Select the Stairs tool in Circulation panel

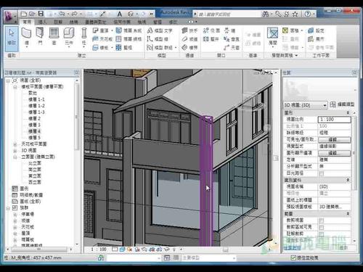pyautogui.click(x=189, y=47)
